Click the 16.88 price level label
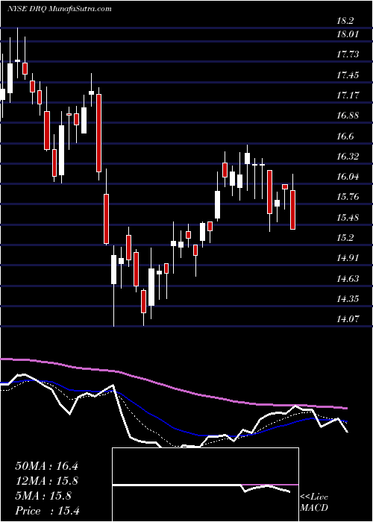 [x=348, y=116]
